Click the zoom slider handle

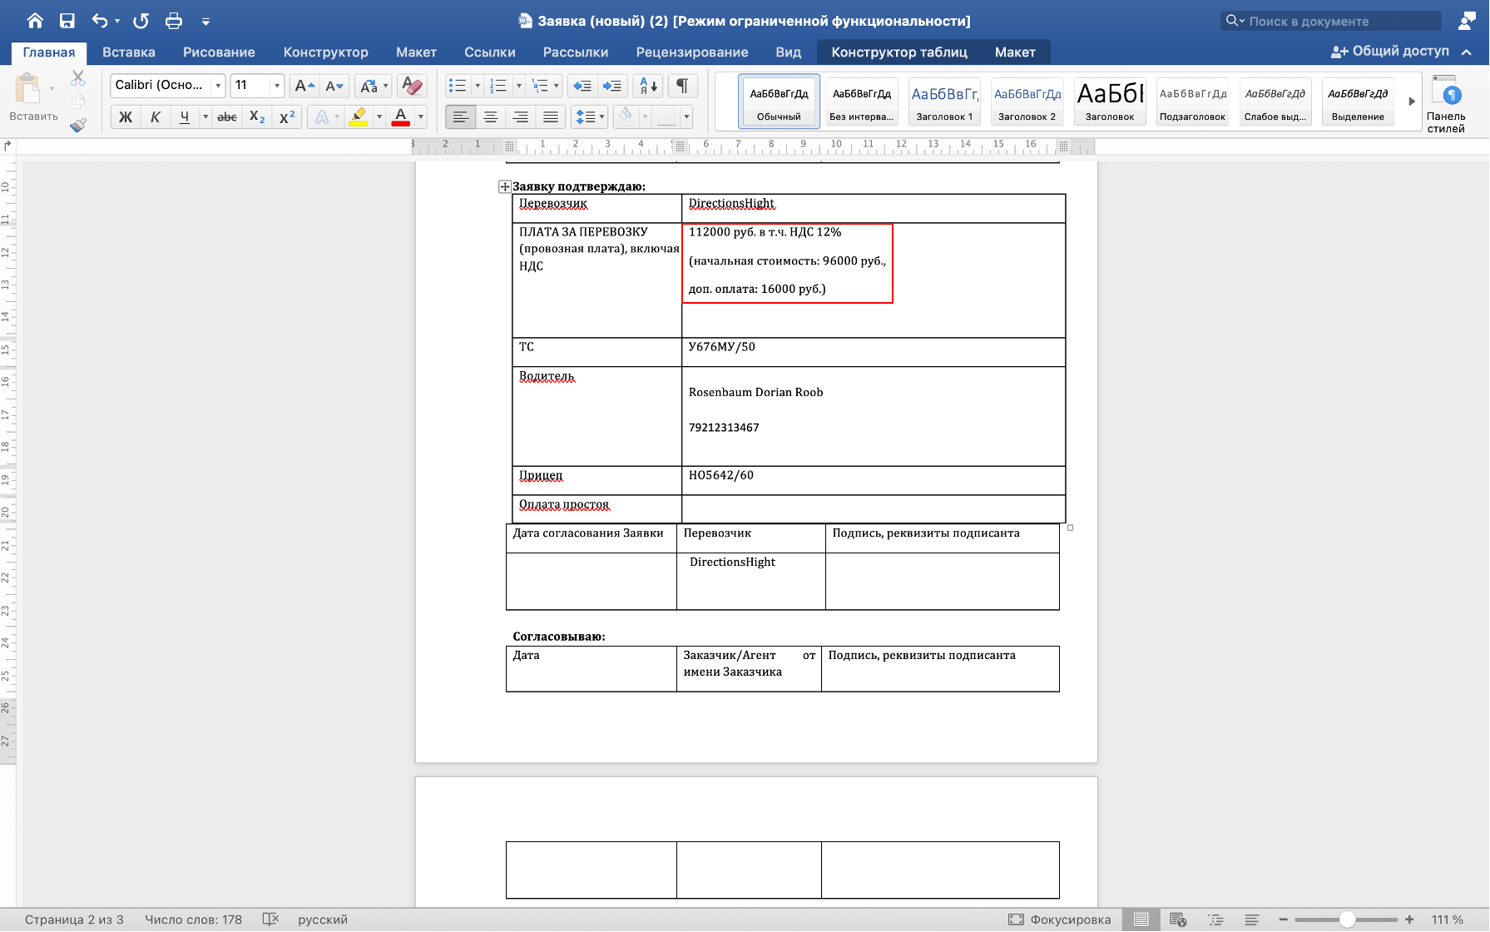(1347, 920)
